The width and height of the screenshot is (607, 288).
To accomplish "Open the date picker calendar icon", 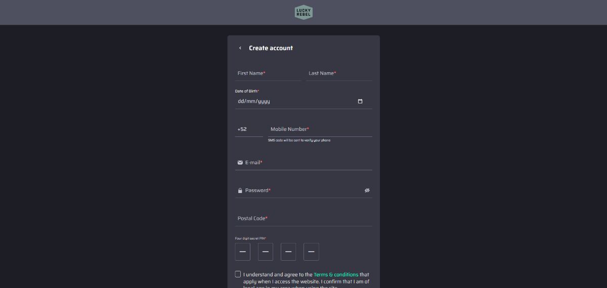I will coord(360,101).
